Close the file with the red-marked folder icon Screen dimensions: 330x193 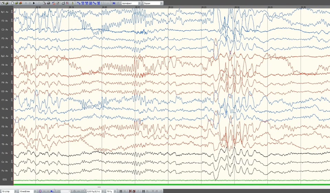(x=20, y=3)
